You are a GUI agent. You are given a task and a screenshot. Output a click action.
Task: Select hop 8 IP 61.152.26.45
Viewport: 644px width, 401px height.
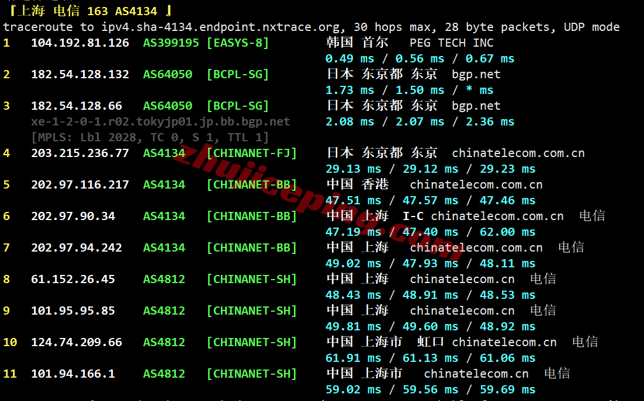[73, 279]
